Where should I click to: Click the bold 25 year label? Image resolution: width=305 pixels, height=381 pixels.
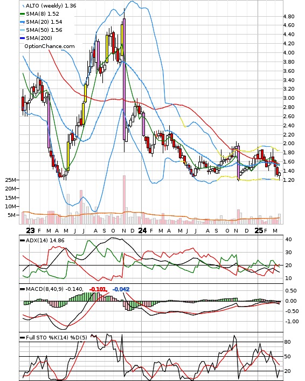click(259, 230)
